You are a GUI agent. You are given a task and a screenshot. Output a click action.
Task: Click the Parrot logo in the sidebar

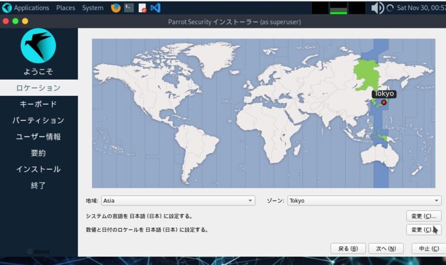pyautogui.click(x=38, y=46)
